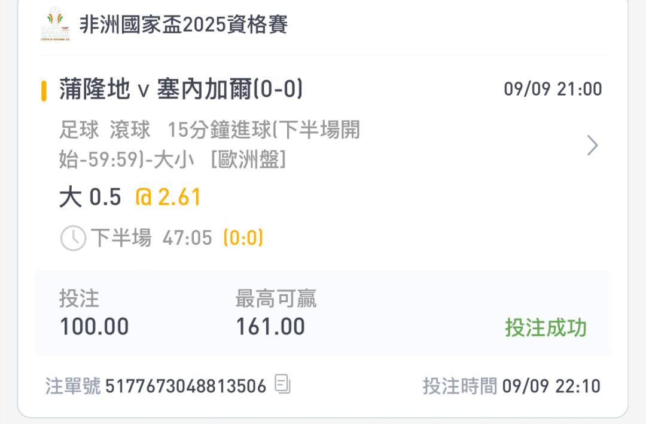Screen dimensions: 646x424
Task: Tap the @2.61 odds value
Action: tap(168, 197)
